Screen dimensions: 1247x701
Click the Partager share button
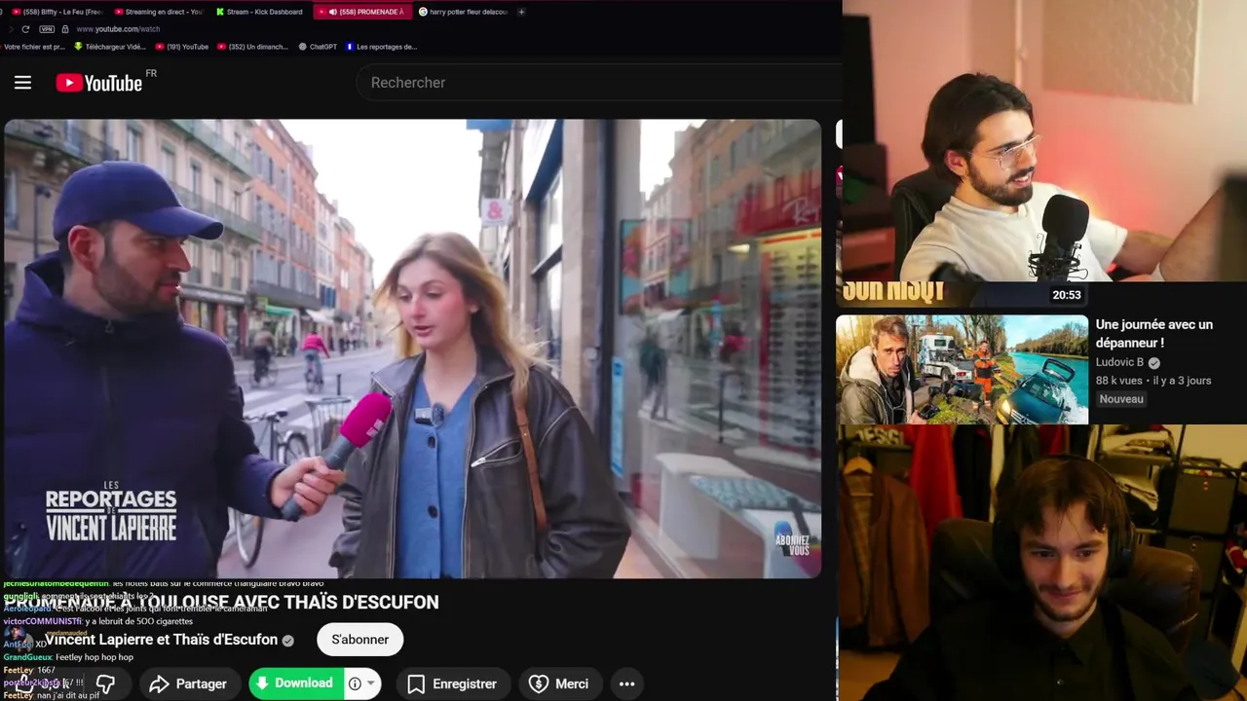point(188,684)
